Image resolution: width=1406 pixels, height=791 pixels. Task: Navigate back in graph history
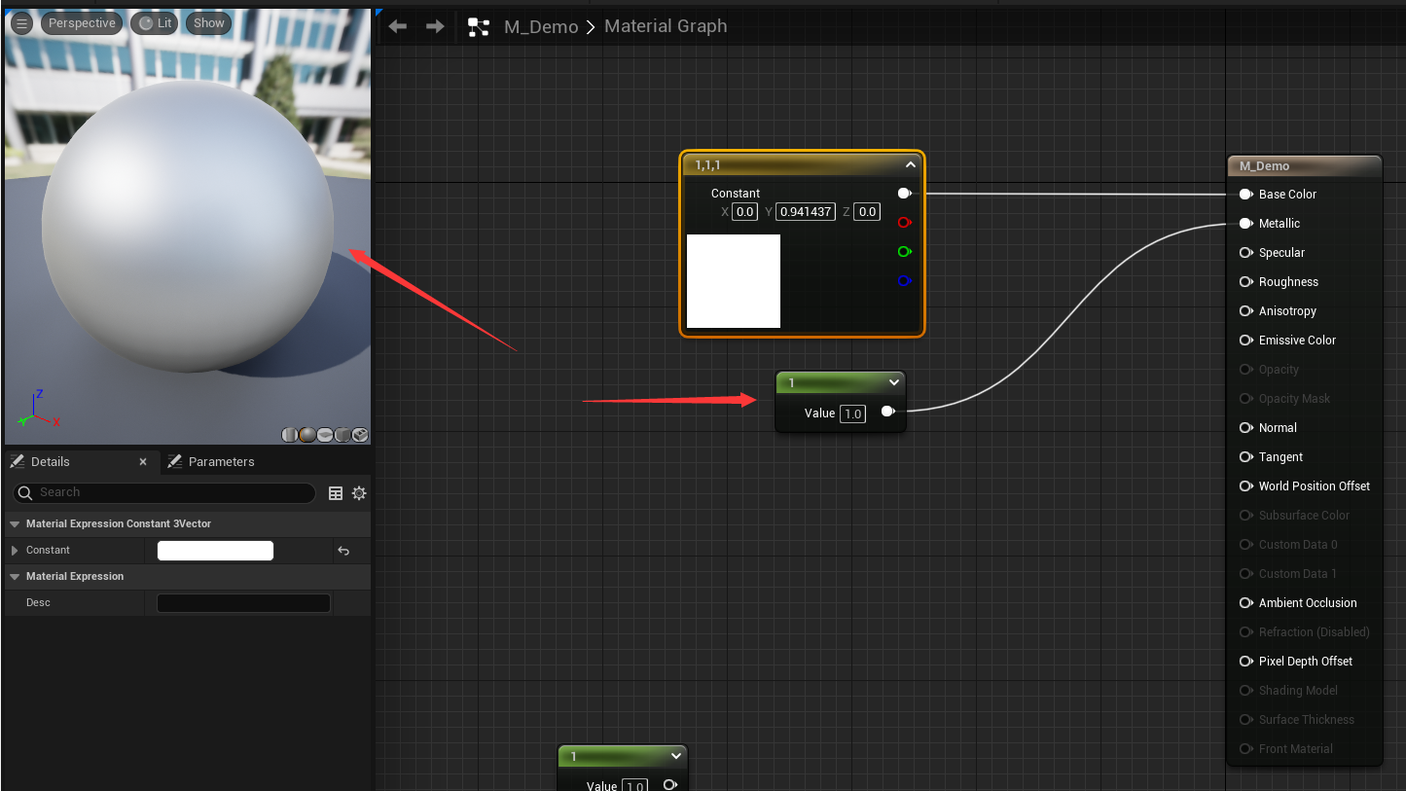click(x=398, y=26)
